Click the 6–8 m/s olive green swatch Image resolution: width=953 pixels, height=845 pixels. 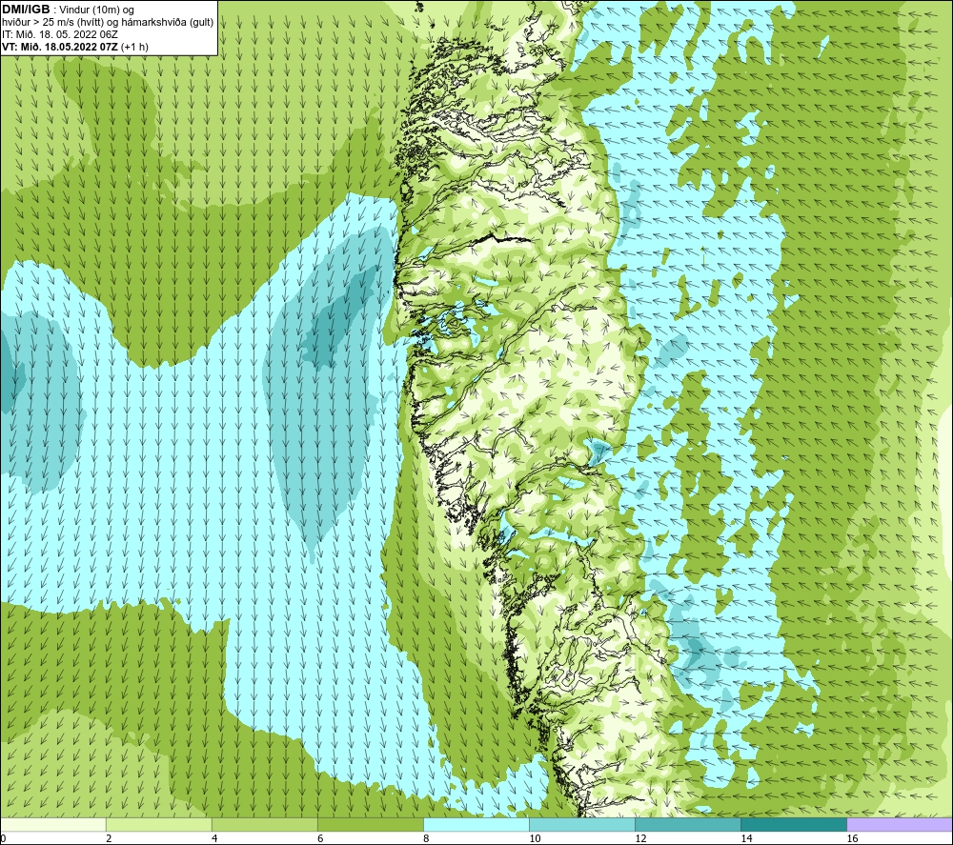click(x=371, y=824)
